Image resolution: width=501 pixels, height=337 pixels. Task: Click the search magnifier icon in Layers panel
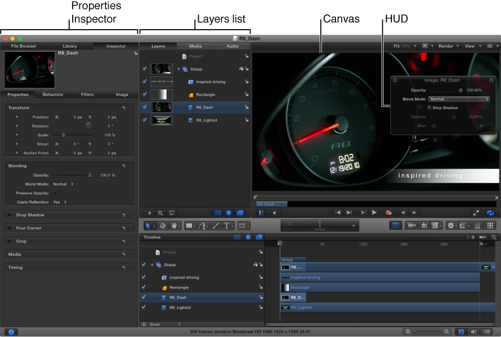click(x=160, y=213)
